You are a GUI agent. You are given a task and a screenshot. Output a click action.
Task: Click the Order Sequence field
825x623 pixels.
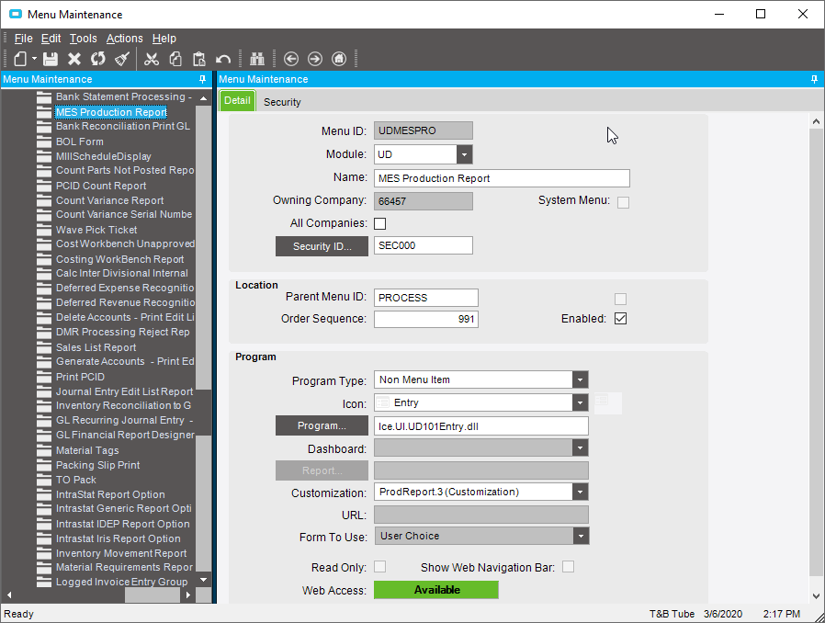coord(426,320)
